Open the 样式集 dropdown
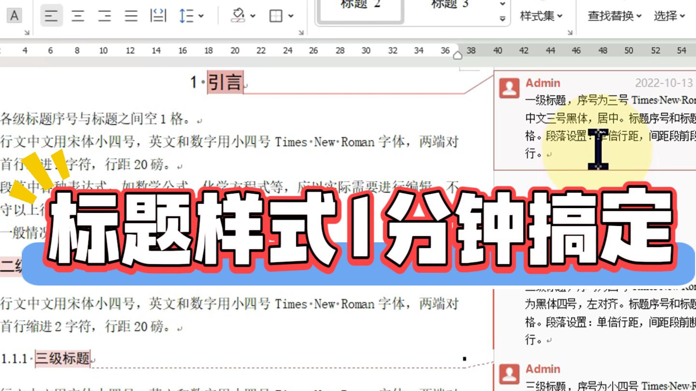696x391 pixels. coord(541,16)
